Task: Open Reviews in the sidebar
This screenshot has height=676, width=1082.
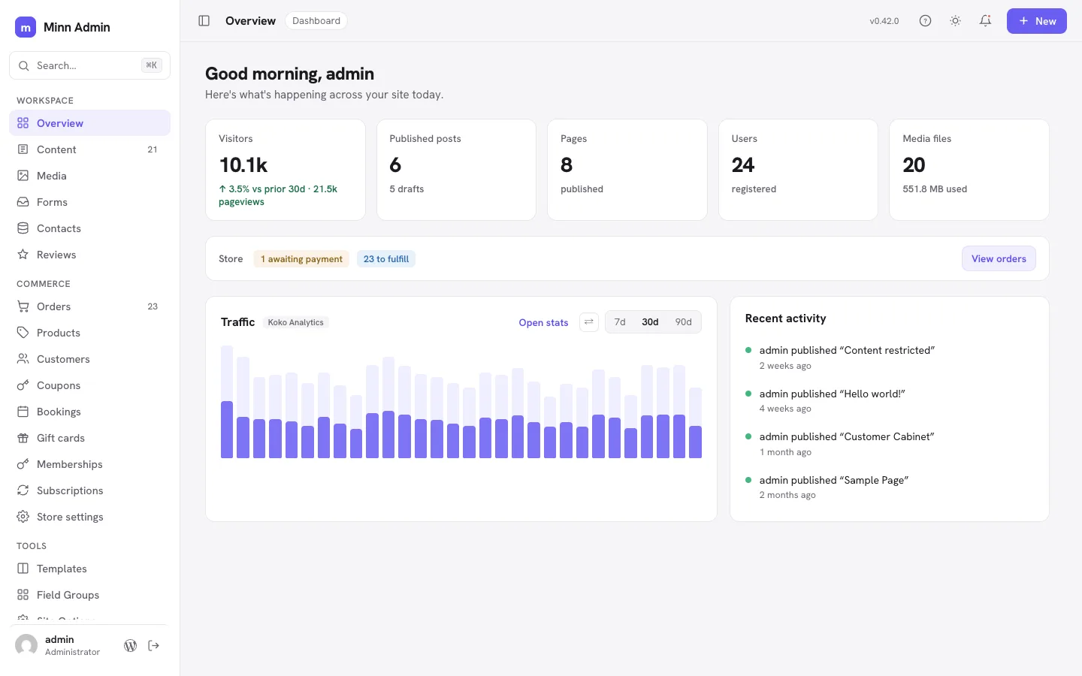Action: [x=89, y=255]
